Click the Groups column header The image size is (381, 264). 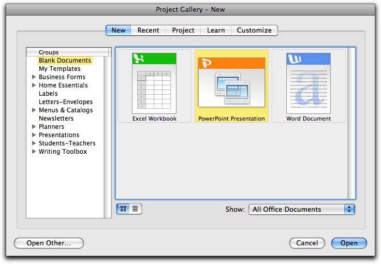[x=67, y=52]
